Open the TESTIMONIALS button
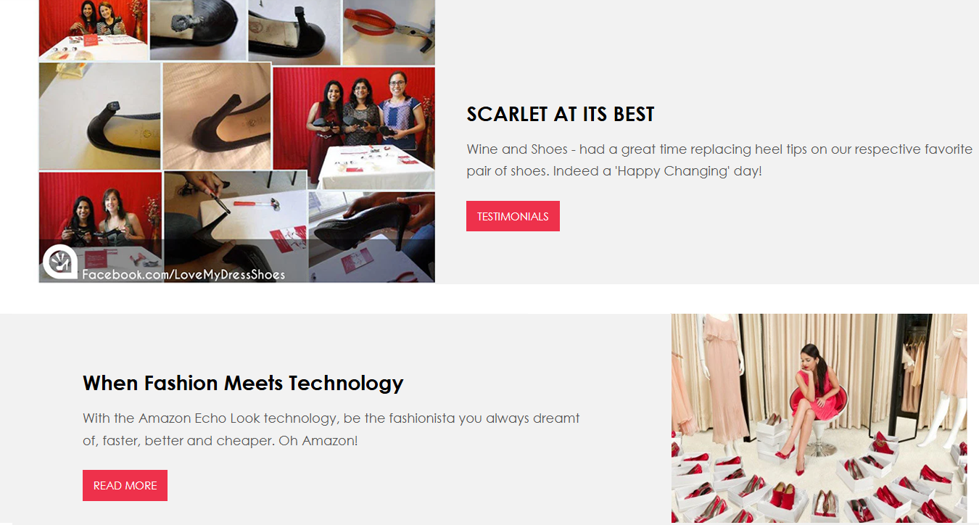Screen dimensions: 979x525 click(x=513, y=216)
